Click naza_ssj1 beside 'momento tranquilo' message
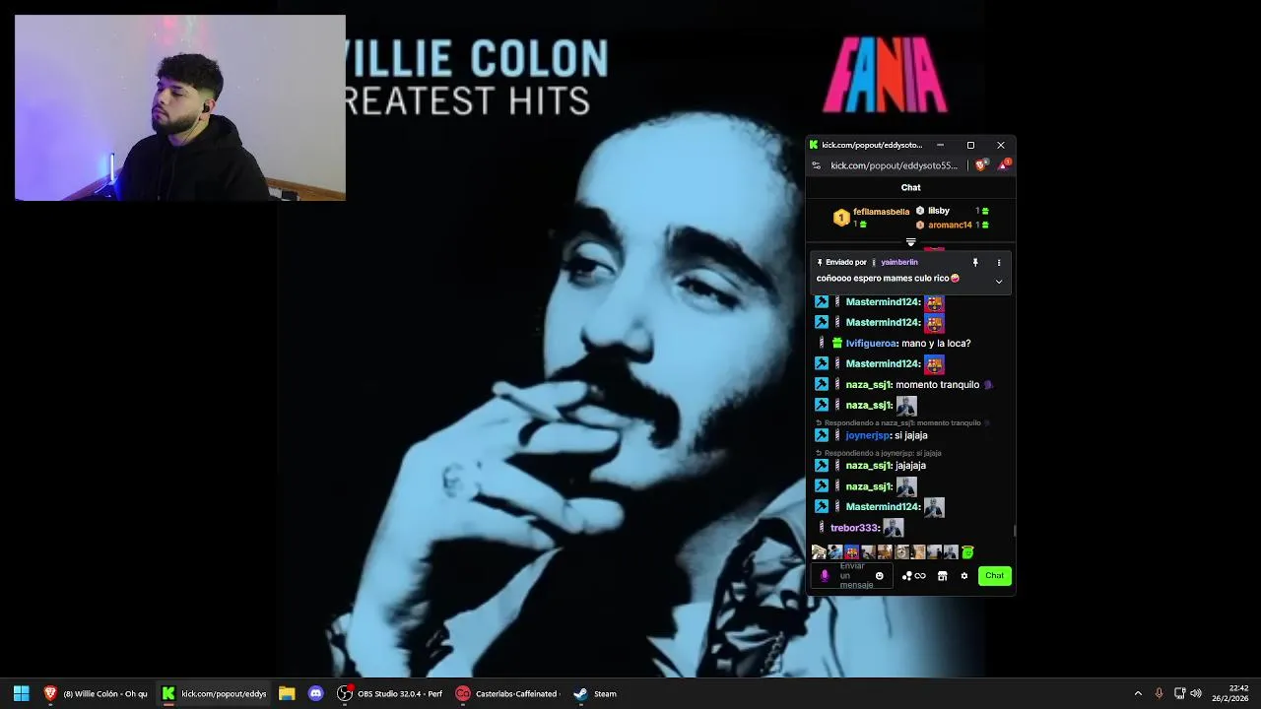This screenshot has width=1261, height=709. point(868,385)
